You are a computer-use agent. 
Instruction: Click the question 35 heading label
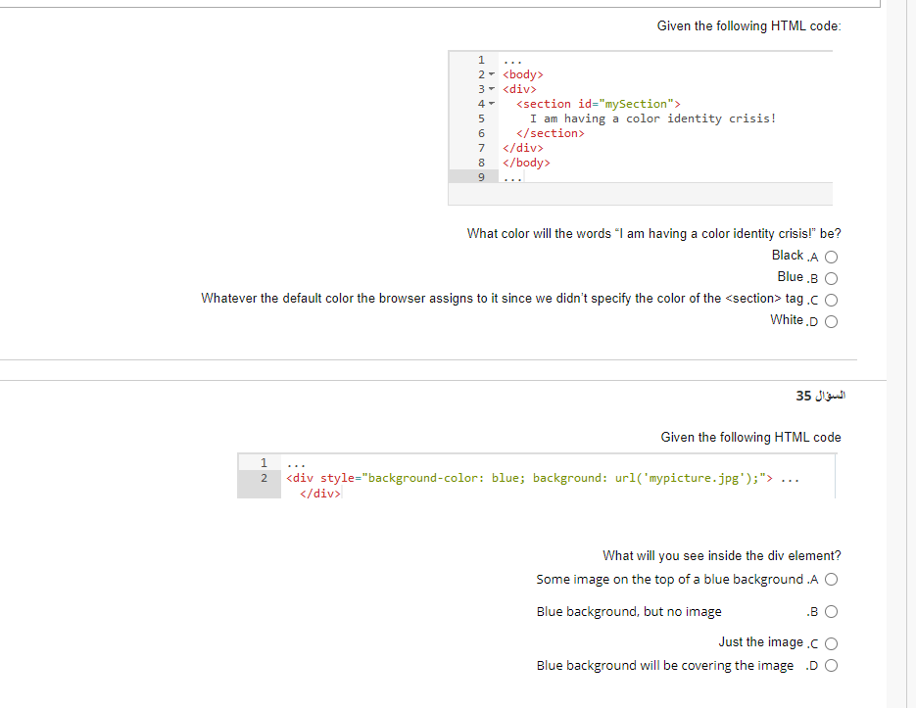[820, 396]
